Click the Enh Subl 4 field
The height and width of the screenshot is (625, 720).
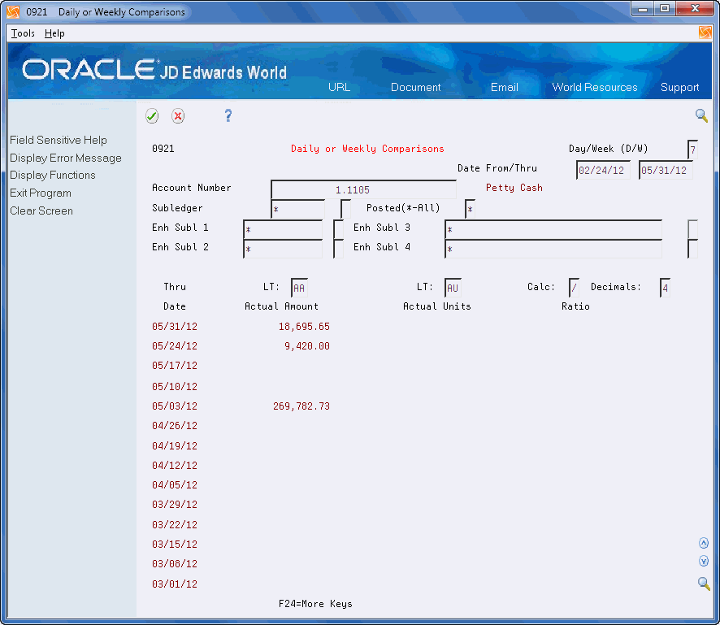553,249
